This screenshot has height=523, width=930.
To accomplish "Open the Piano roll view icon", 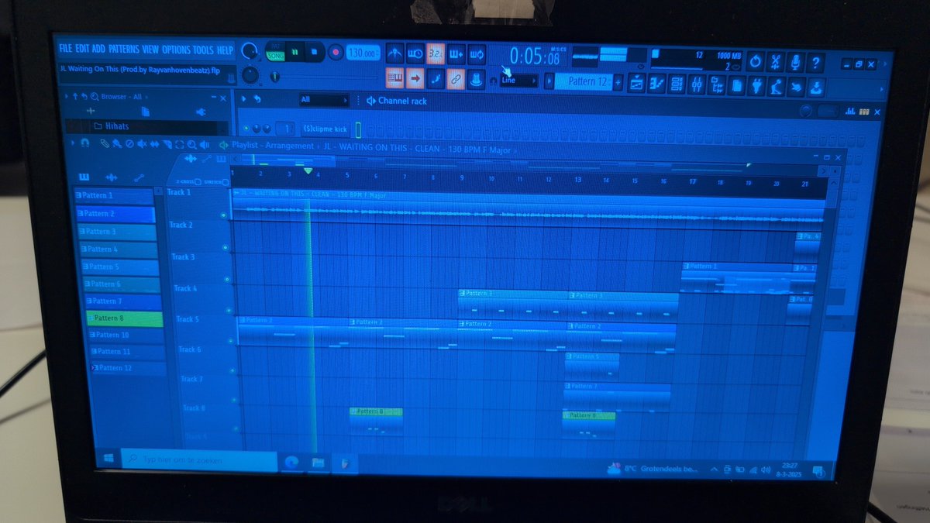I will point(656,84).
